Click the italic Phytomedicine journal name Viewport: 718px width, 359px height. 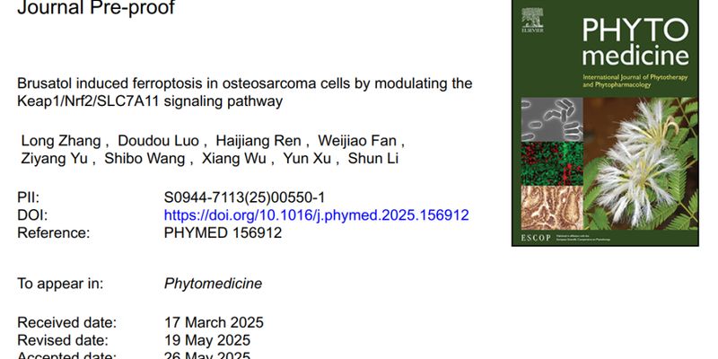(x=214, y=284)
